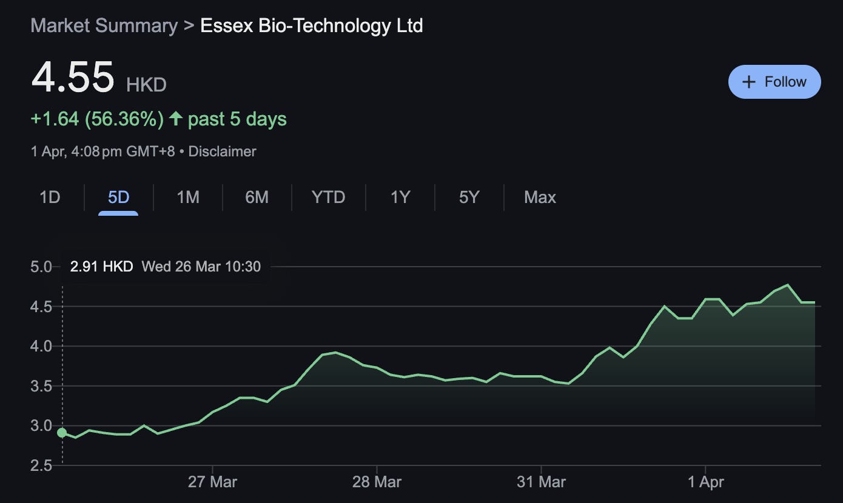Click the 3.5 price axis label
This screenshot has width=843, height=503.
[41, 386]
